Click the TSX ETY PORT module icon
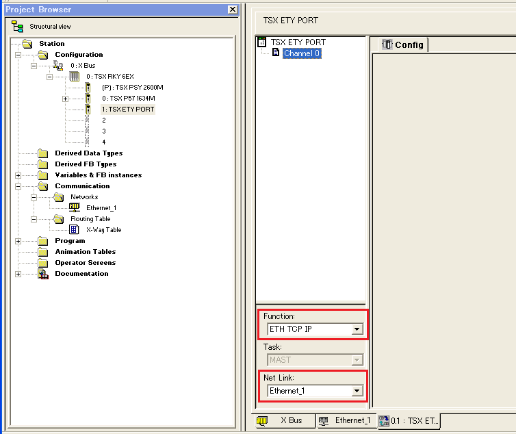516x434 pixels. [x=261, y=42]
